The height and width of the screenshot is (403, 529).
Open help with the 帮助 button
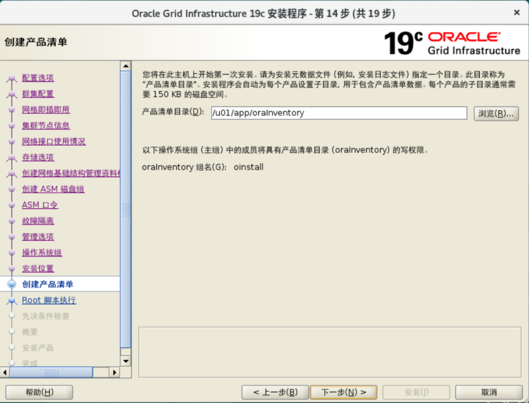39,392
